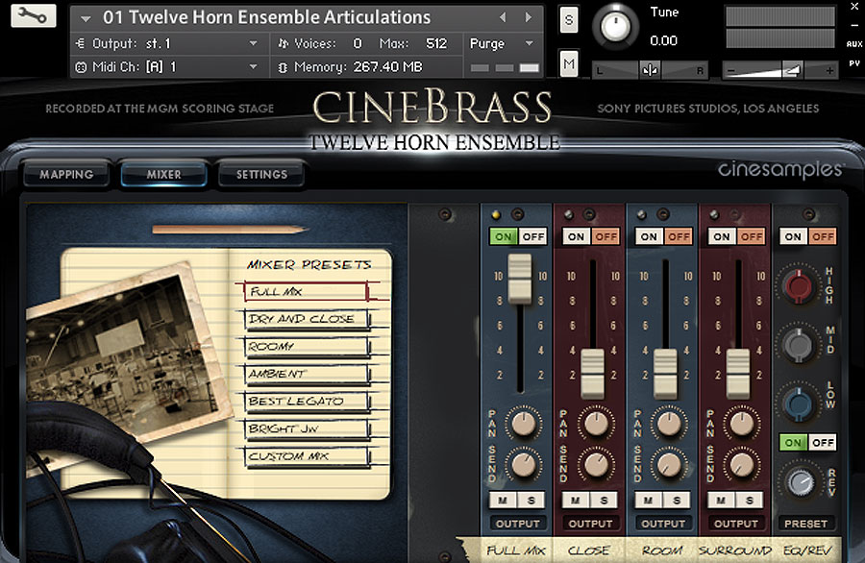Turn the reverb section OFF

[823, 442]
